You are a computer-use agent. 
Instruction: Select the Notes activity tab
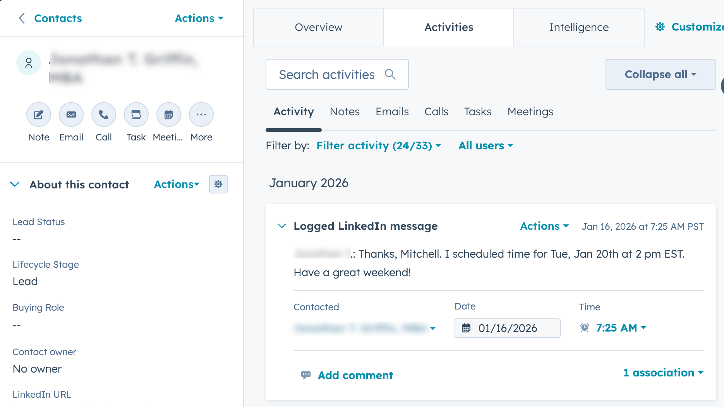(x=345, y=111)
